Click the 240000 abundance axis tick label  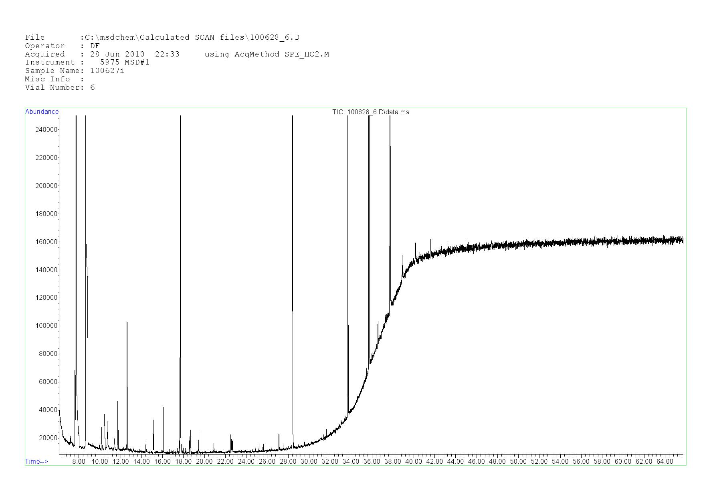(x=46, y=129)
